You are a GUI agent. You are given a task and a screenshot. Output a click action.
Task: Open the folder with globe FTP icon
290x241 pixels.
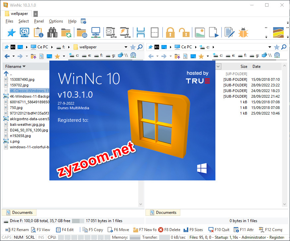tap(82, 33)
